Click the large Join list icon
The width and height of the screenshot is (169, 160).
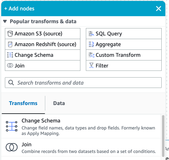click(x=12, y=147)
